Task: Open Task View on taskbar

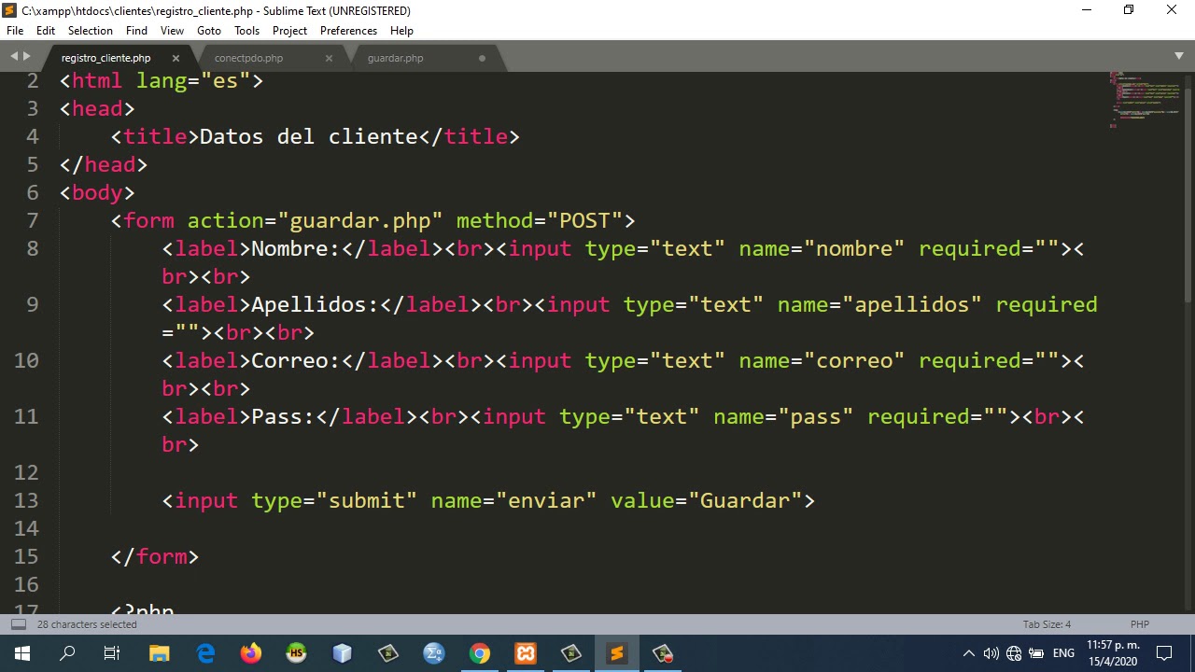Action: coord(112,653)
